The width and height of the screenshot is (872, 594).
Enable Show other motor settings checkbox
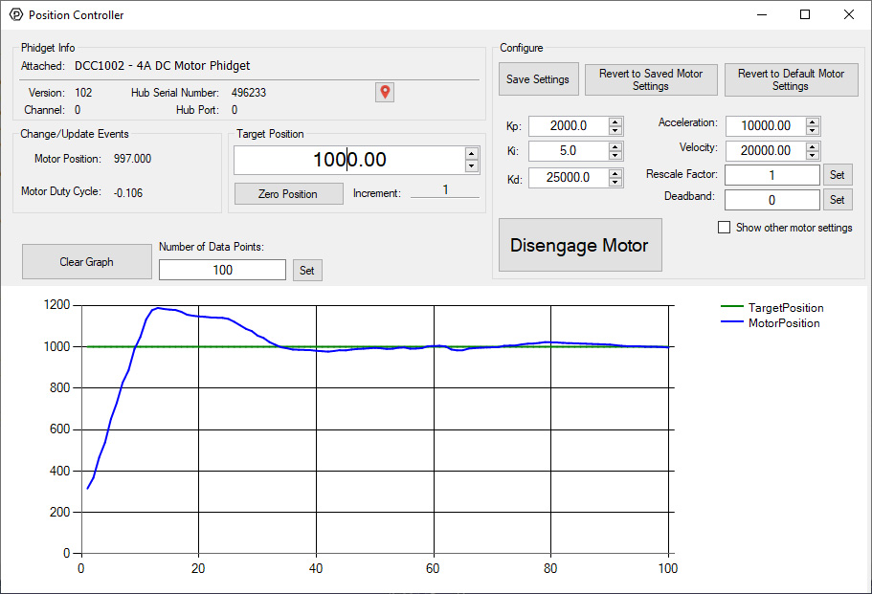pos(724,228)
